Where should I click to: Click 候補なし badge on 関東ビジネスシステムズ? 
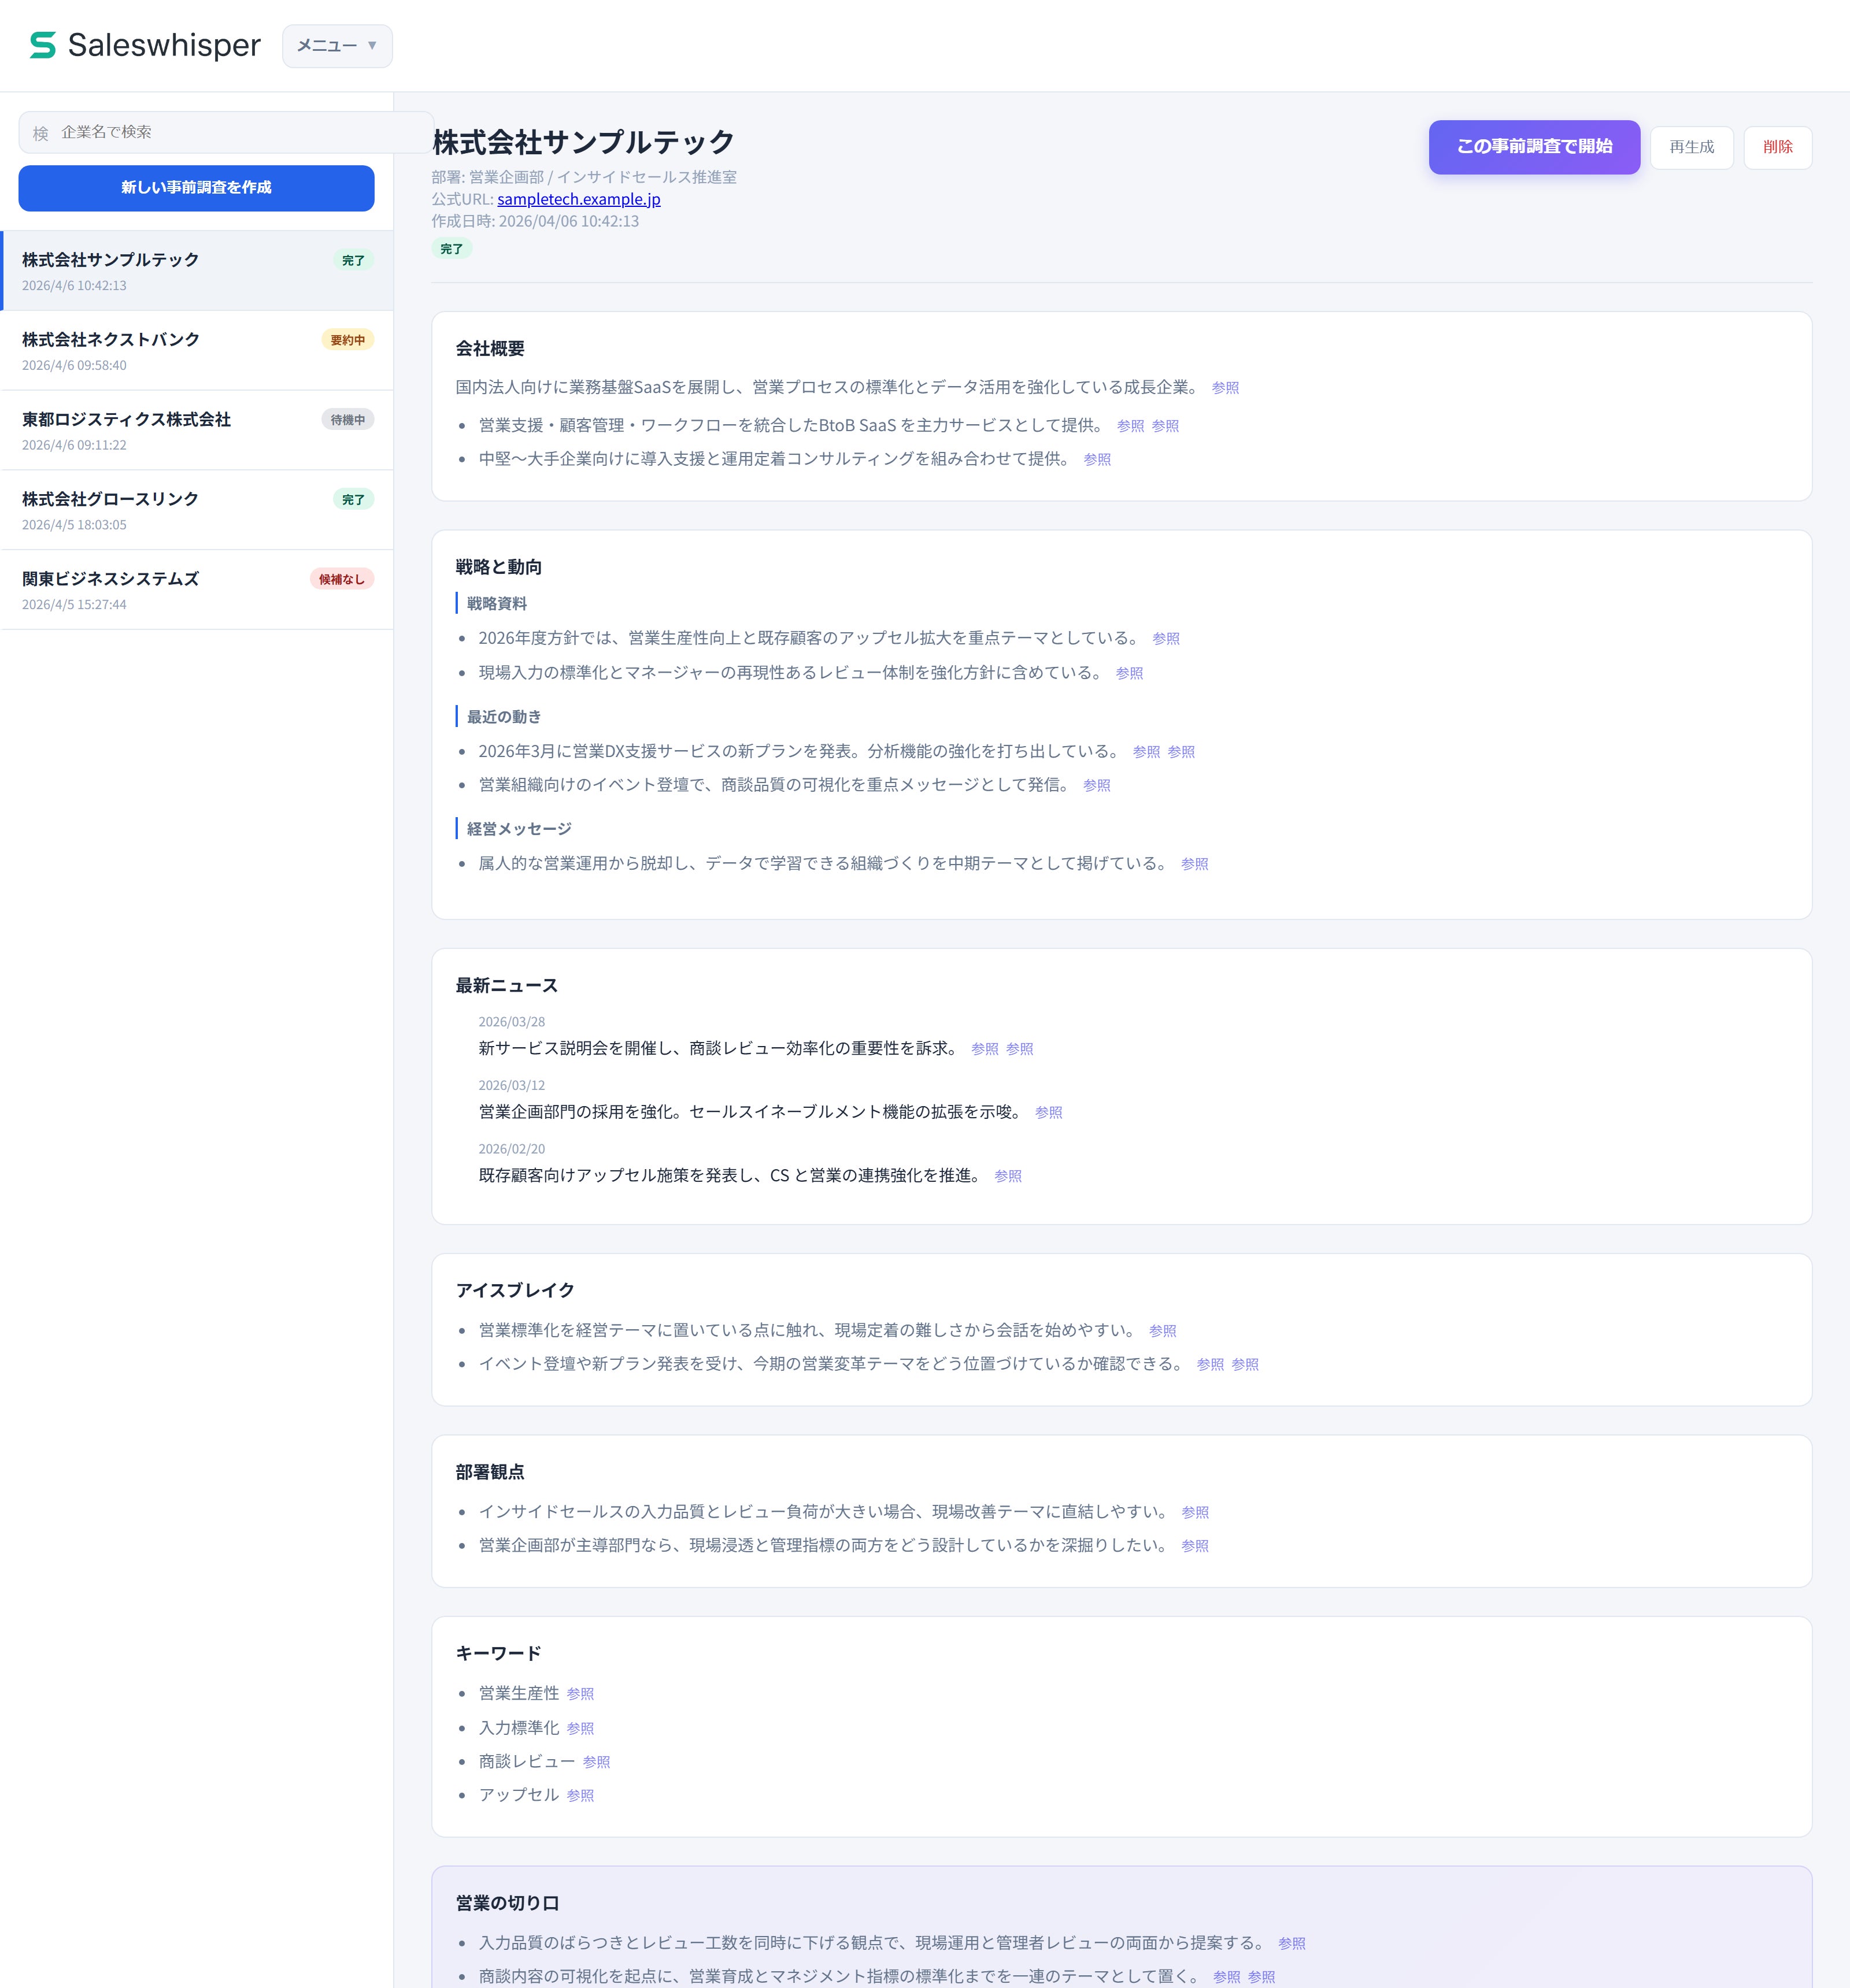click(x=341, y=579)
